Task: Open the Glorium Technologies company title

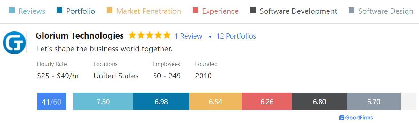Action: (x=80, y=36)
